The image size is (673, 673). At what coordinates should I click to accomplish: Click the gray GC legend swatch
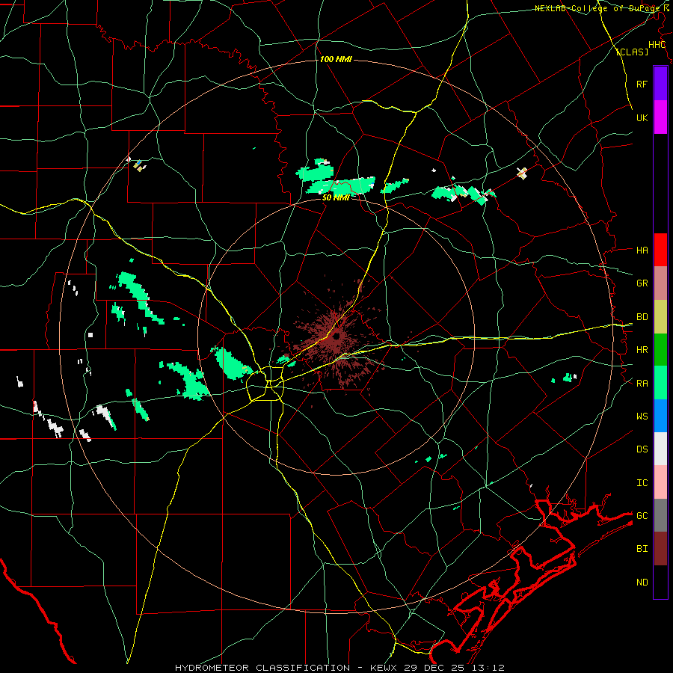(660, 515)
